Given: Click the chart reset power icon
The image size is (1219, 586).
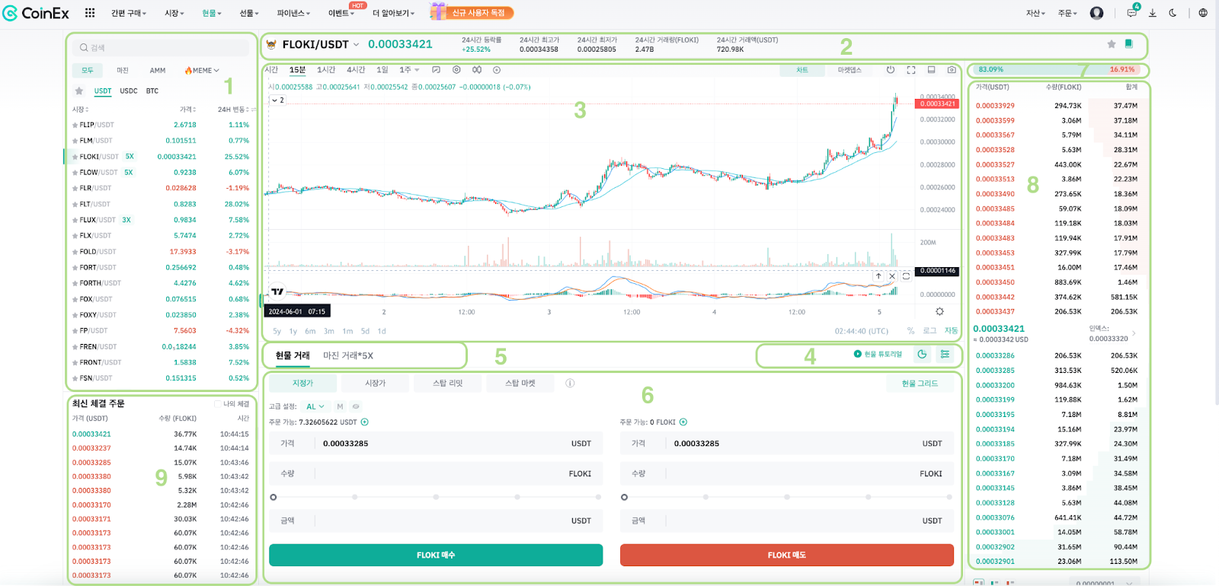Looking at the screenshot, I should click(x=891, y=70).
